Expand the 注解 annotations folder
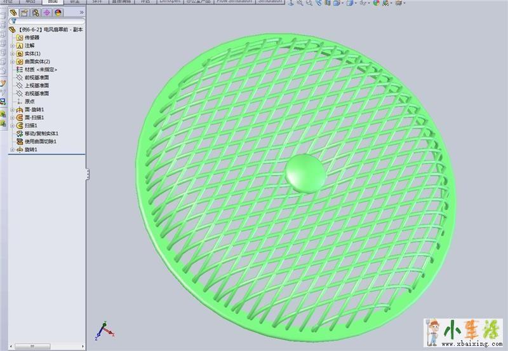The height and width of the screenshot is (351, 508). coord(13,46)
